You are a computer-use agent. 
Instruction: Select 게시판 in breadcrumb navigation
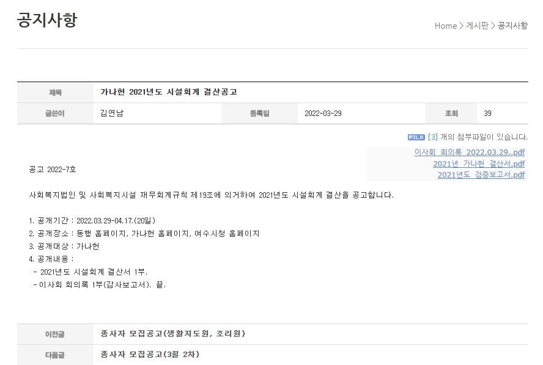[477, 26]
